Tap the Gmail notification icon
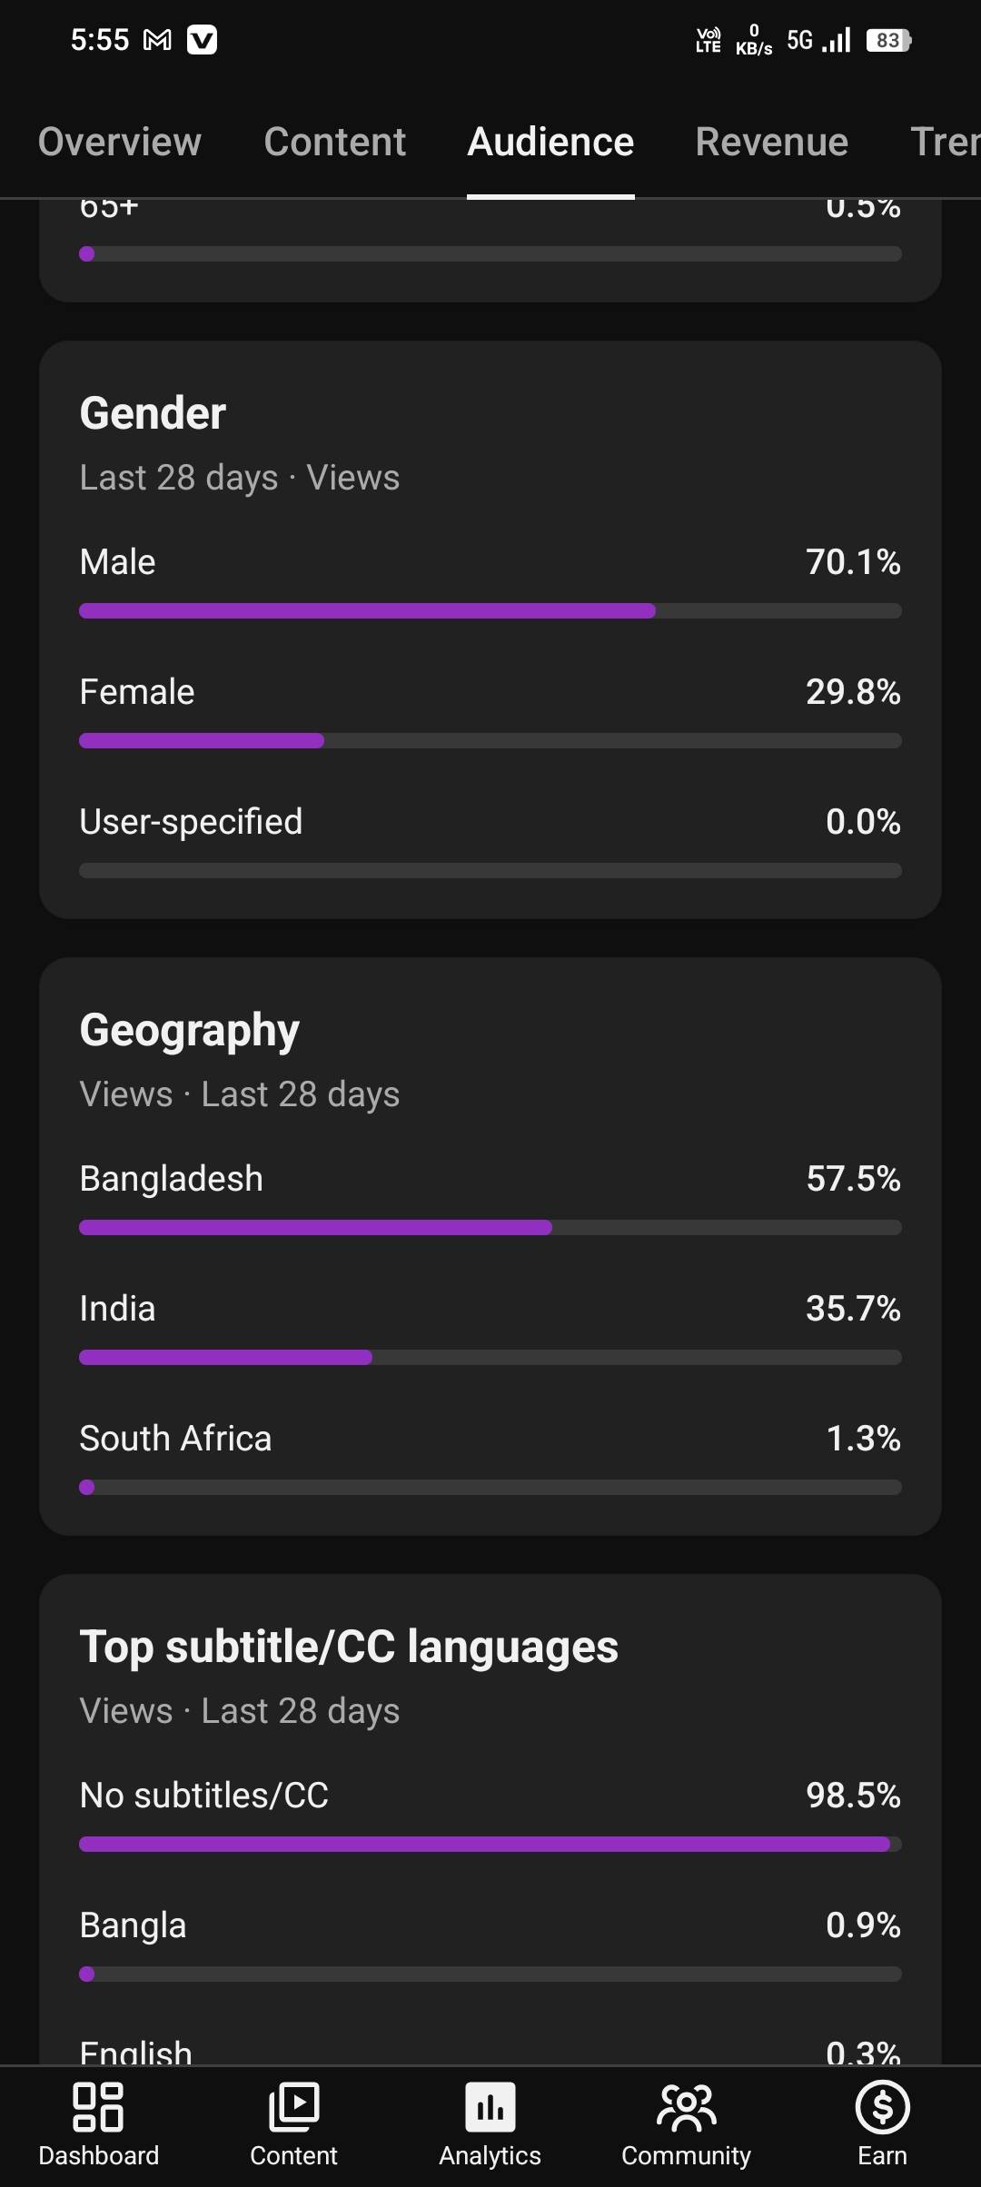 [157, 40]
